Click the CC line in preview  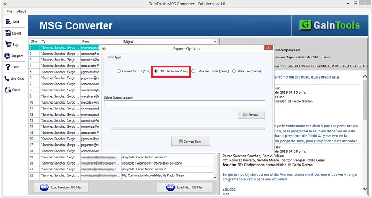(274, 160)
